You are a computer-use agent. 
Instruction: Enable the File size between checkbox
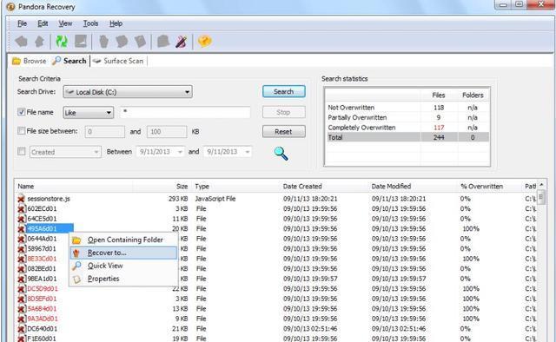click(21, 131)
